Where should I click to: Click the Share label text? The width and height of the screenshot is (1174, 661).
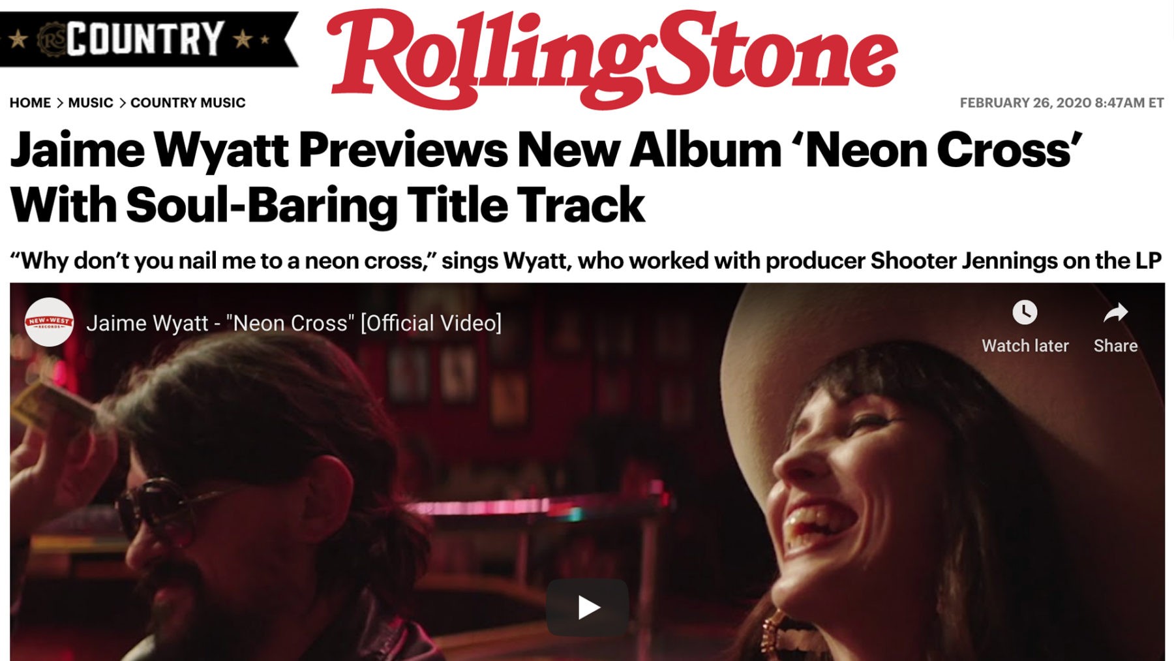point(1115,346)
